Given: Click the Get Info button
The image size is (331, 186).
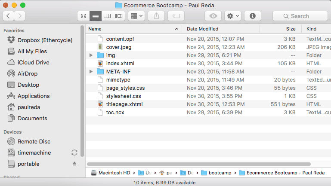Looking at the screenshot, I should pos(252,16).
